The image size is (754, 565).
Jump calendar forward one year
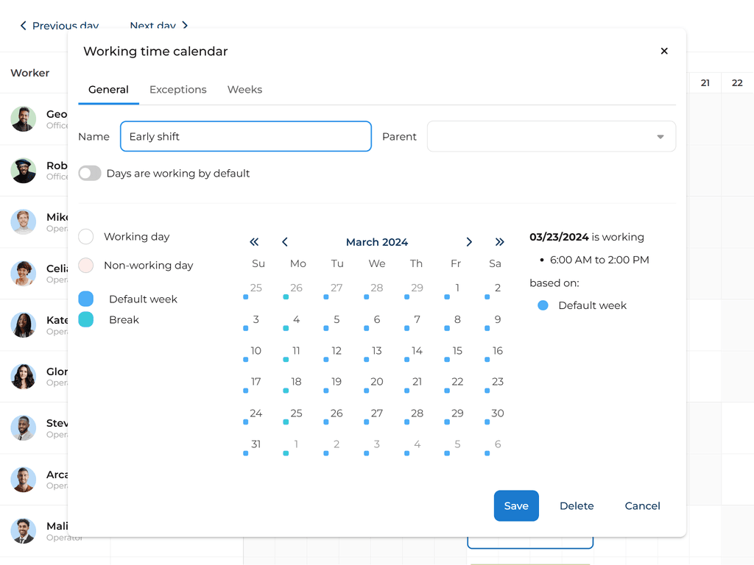[500, 241]
